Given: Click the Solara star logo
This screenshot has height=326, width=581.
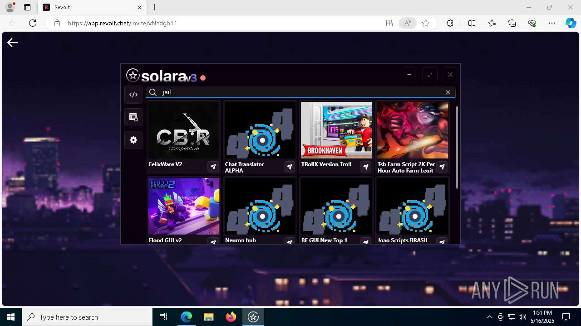Looking at the screenshot, I should 133,75.
